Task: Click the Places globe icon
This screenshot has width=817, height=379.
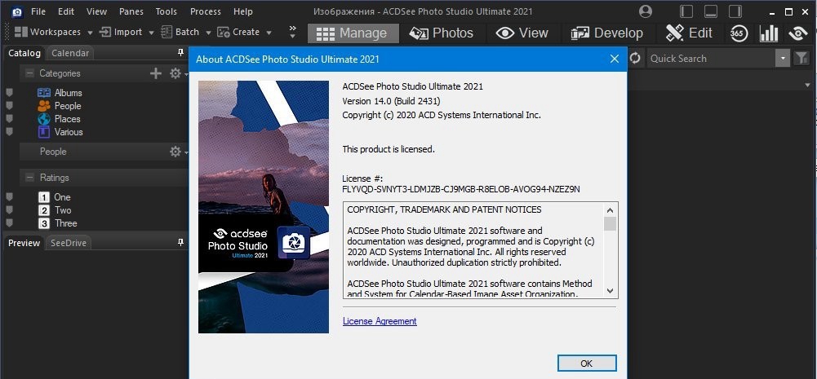Action: coord(44,119)
